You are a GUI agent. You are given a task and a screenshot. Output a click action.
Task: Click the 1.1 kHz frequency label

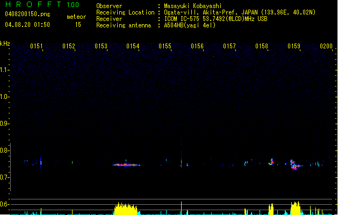click(4, 70)
